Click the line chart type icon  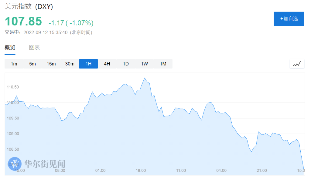point(297,64)
